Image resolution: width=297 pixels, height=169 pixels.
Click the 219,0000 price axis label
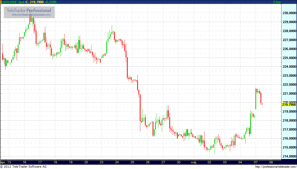[x=289, y=112]
